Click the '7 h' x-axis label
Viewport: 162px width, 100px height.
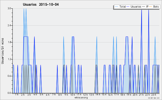(x=54, y=95)
